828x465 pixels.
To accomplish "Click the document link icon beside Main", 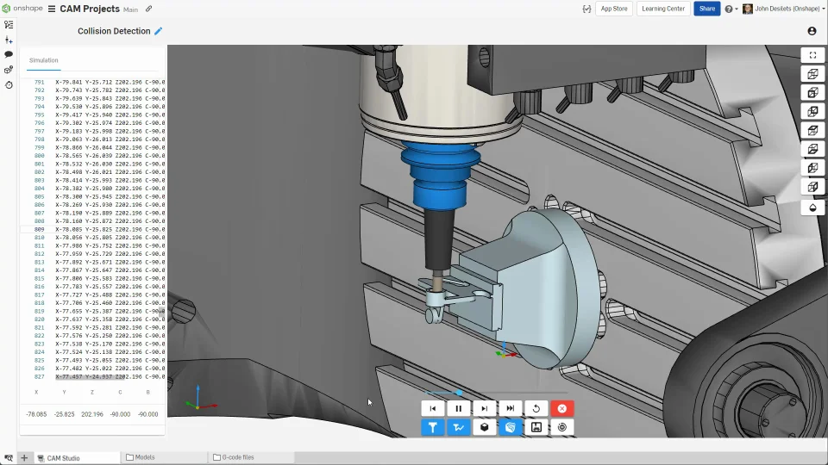I will point(149,9).
